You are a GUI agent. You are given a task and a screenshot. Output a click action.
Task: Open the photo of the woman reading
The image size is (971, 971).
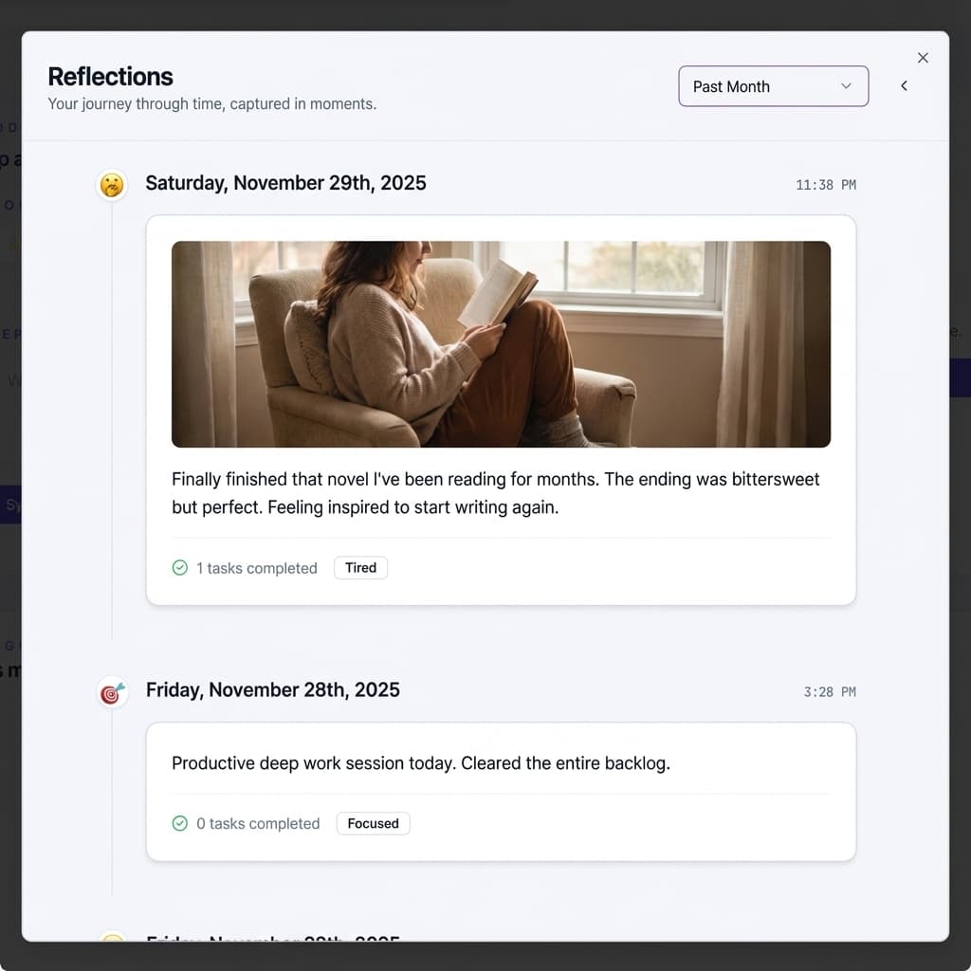[501, 344]
